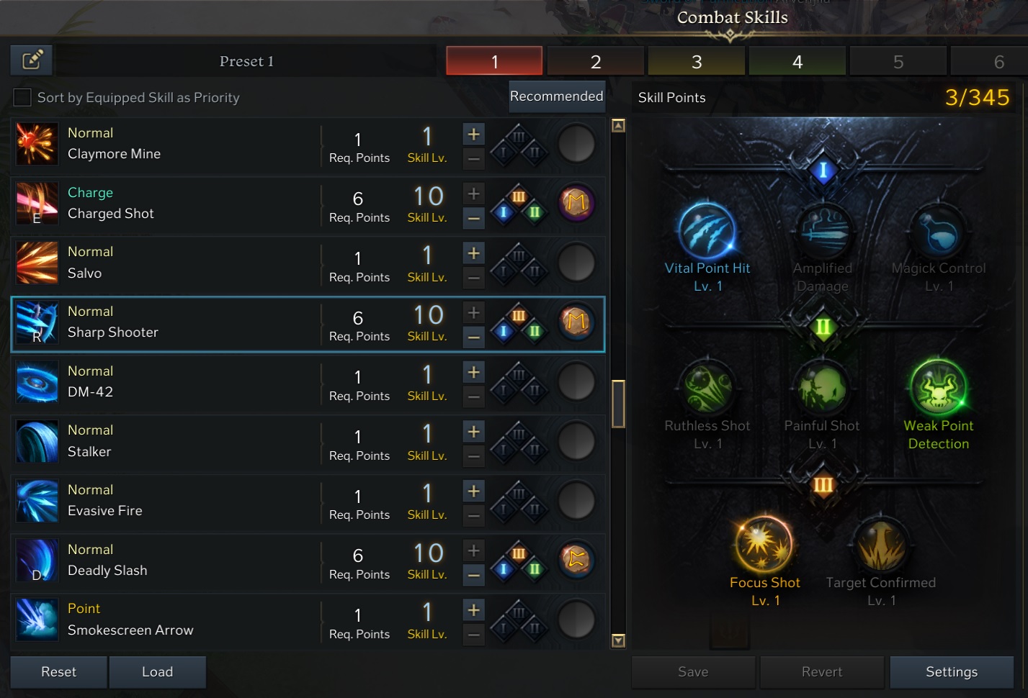Switch to preset tab 4
Image resolution: width=1028 pixels, height=698 pixels.
pyautogui.click(x=797, y=61)
